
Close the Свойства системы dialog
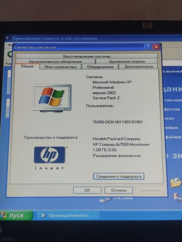pos(156,47)
